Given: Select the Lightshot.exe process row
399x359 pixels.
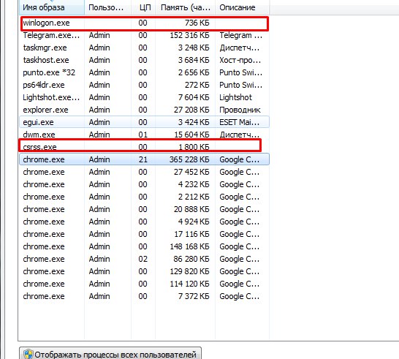Looking at the screenshot, I should tap(144, 97).
